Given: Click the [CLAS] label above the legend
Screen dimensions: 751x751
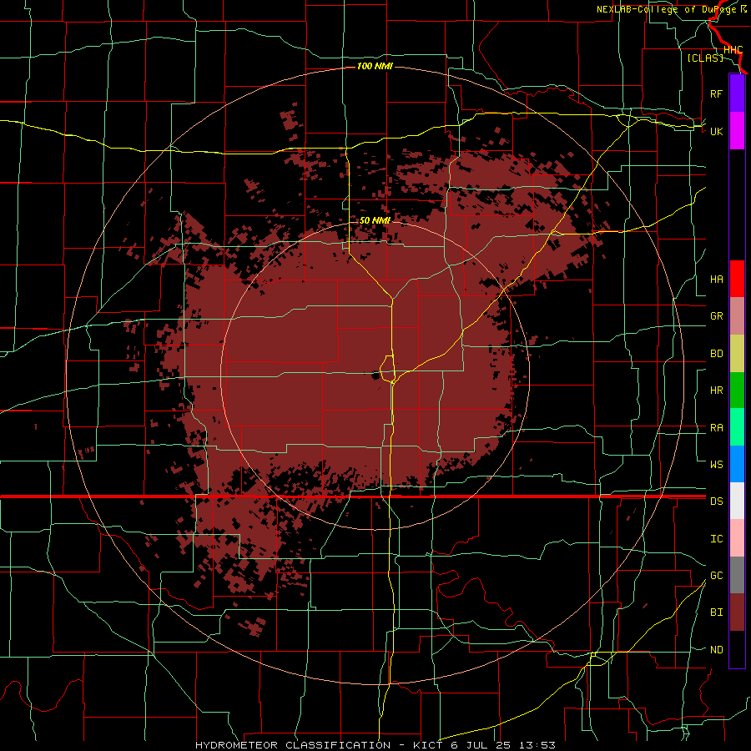Looking at the screenshot, I should [x=705, y=58].
